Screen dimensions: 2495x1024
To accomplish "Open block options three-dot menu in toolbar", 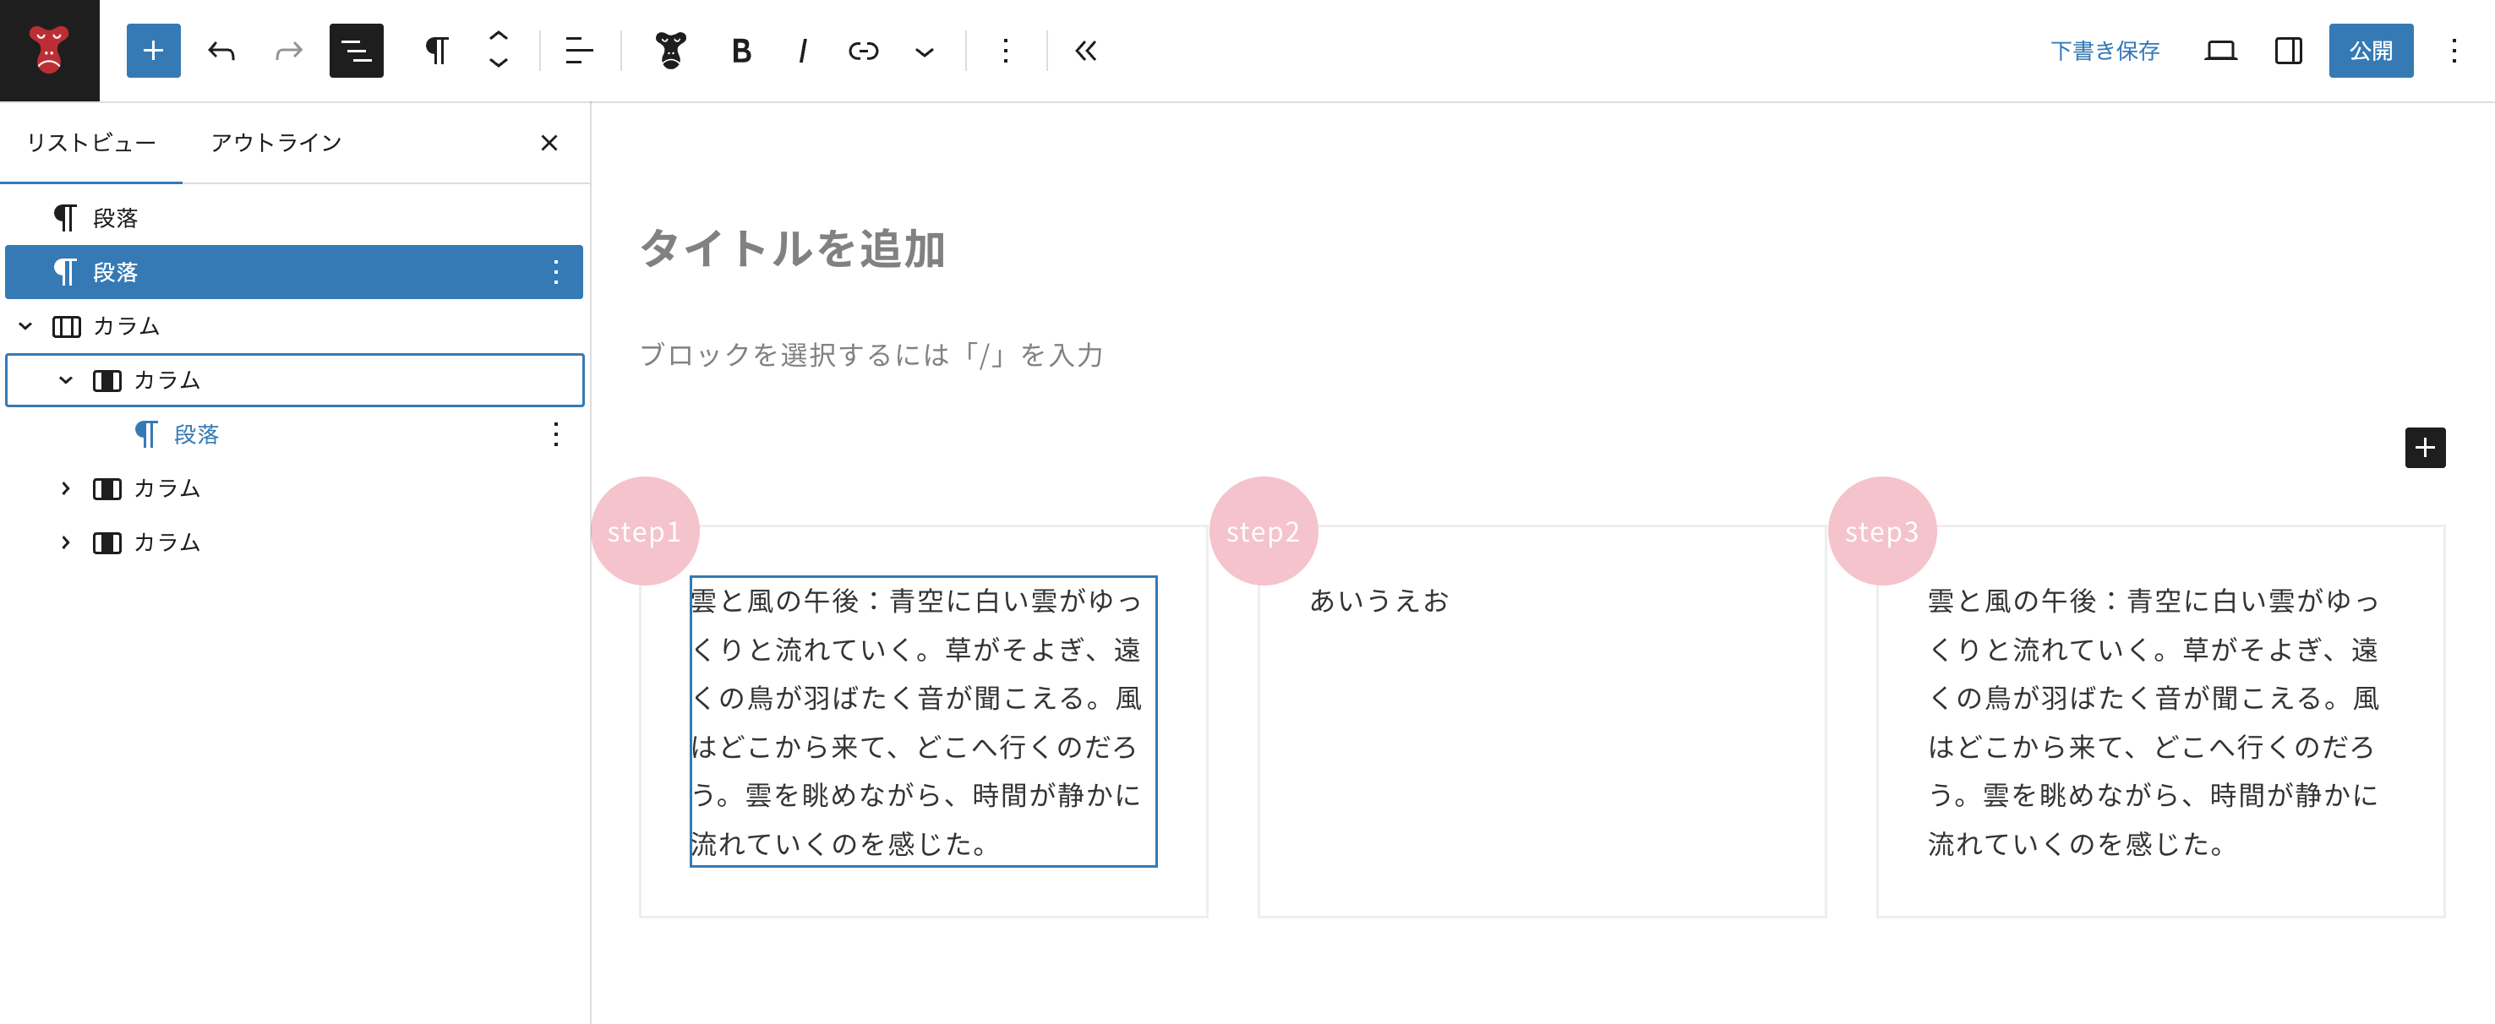I will click(x=1006, y=51).
